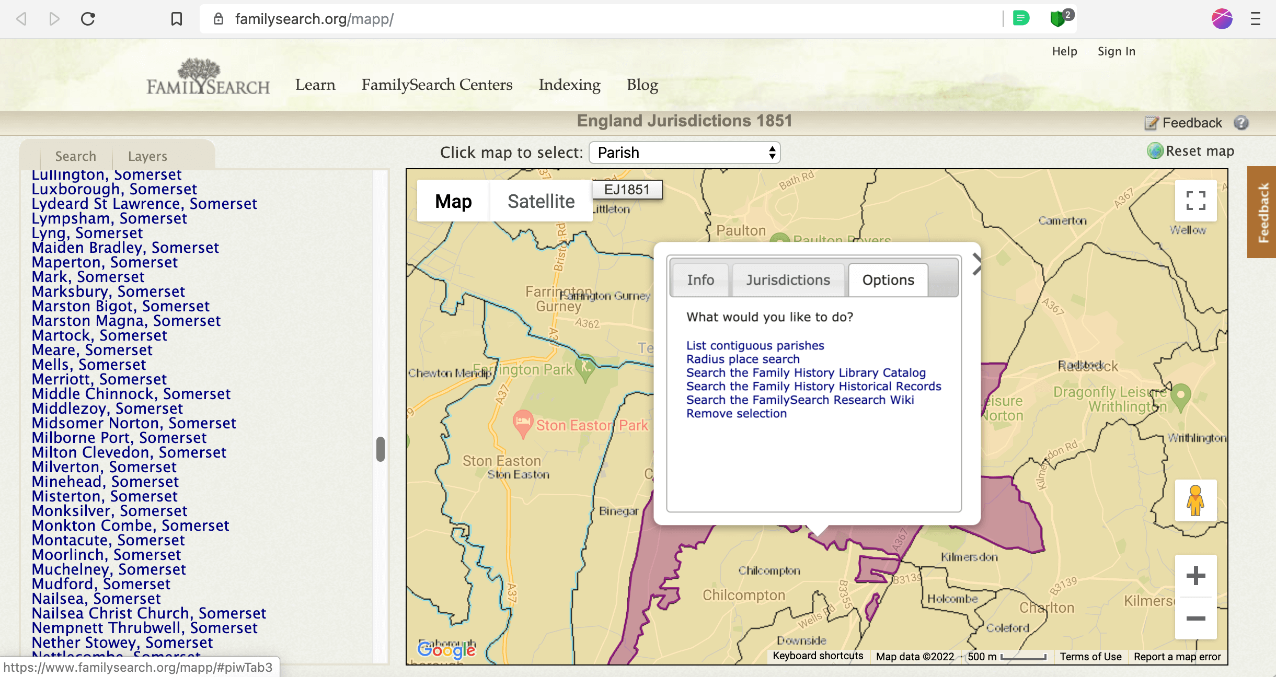
Task: View the site lock security info
Action: [x=219, y=19]
